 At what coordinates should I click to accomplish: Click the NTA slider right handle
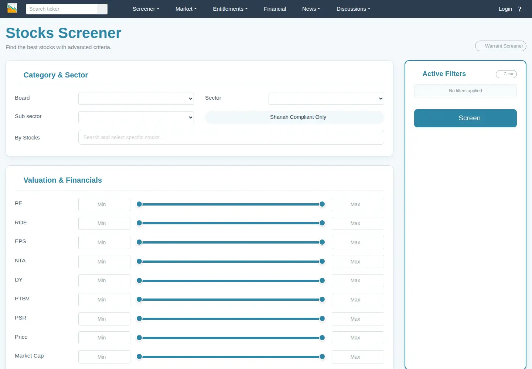tap(322, 261)
